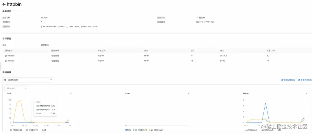This screenshot has width=312, height=134.
Task: Select go-httpbin in the v1 row
Action: [x=10, y=56]
